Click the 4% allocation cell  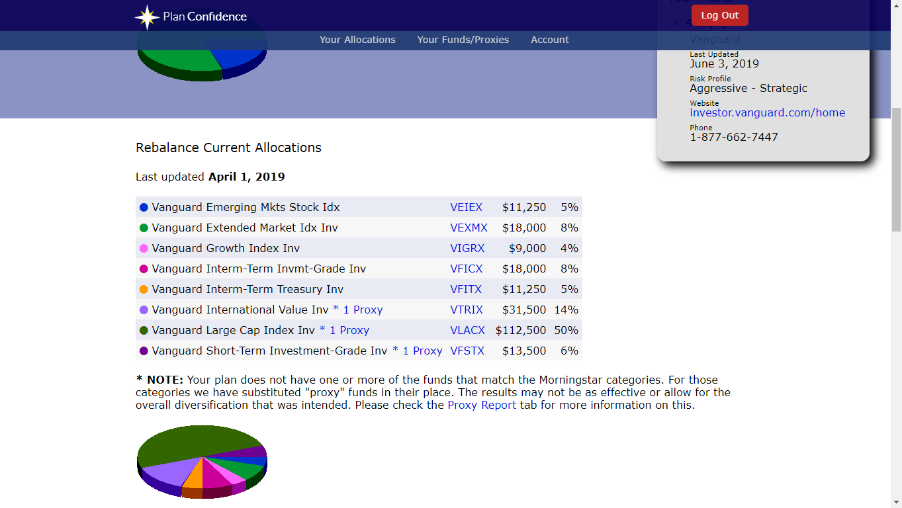(569, 248)
